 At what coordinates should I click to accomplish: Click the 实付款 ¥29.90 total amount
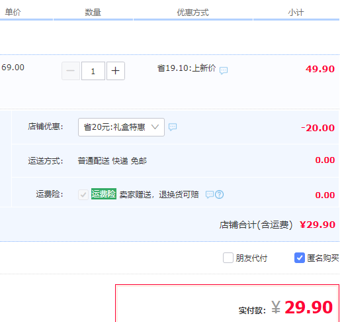302,307
